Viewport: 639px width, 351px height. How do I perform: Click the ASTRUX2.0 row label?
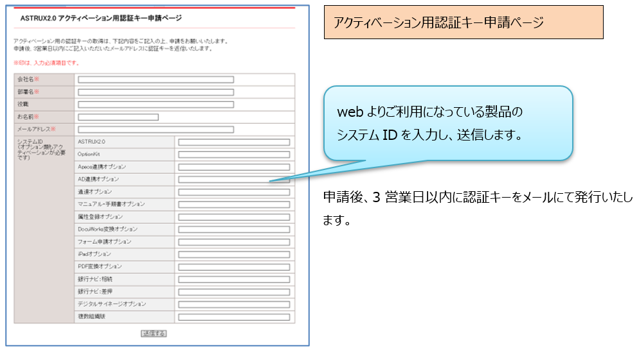tap(91, 142)
